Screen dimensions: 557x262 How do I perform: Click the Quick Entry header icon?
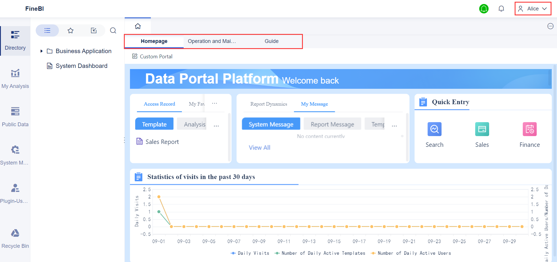coord(423,102)
